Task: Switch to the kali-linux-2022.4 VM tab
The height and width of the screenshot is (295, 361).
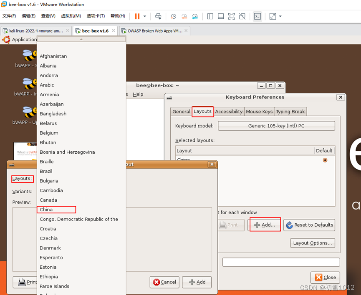Action: tap(36, 31)
